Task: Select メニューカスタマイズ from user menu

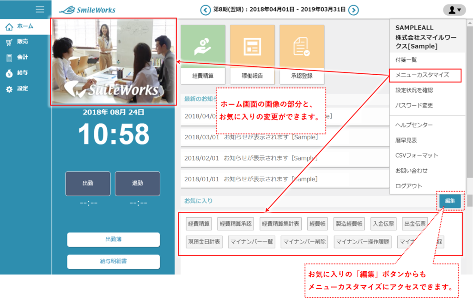Action: coord(422,75)
